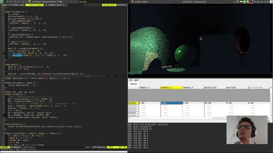
Task: Click the buffers label in vim tabline
Action: pos(122,5)
